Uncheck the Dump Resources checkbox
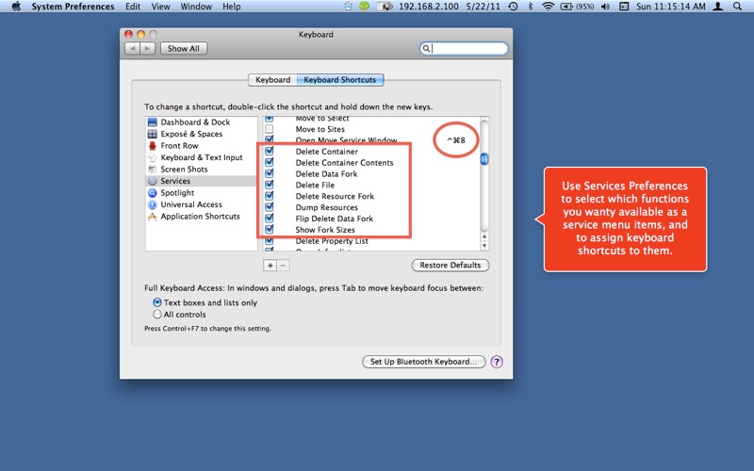Image resolution: width=754 pixels, height=471 pixels. [270, 207]
